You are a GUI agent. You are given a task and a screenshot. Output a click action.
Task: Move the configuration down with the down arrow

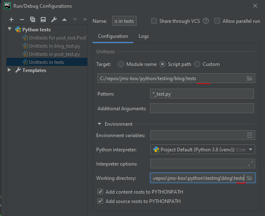click(x=75, y=20)
